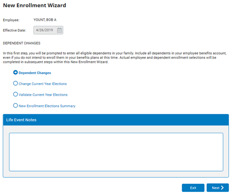Open the New Enrollment Elections Summary link
The width and height of the screenshot is (232, 195).
47,106
